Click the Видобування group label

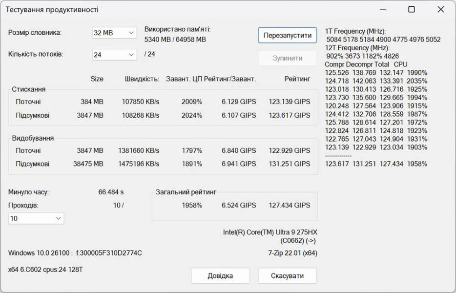(x=33, y=138)
